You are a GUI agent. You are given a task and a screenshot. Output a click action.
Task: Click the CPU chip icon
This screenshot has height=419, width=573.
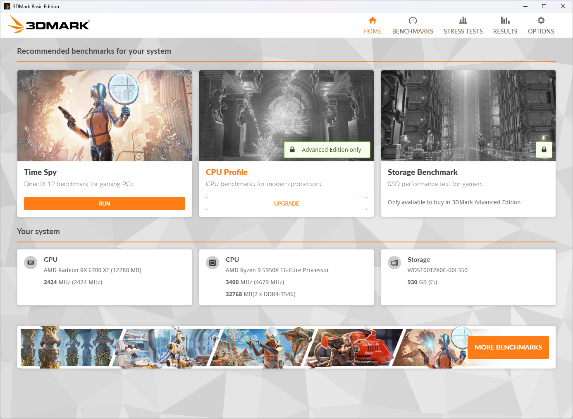point(212,263)
